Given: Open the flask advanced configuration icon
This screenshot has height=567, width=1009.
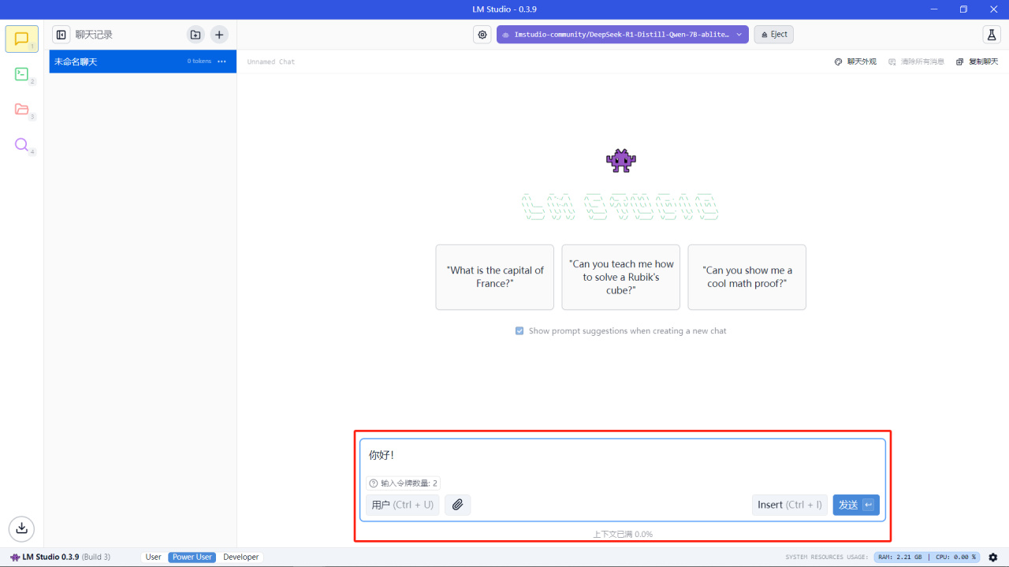Looking at the screenshot, I should point(992,35).
